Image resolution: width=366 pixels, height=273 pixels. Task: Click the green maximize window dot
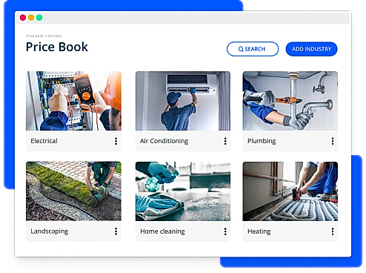click(39, 18)
